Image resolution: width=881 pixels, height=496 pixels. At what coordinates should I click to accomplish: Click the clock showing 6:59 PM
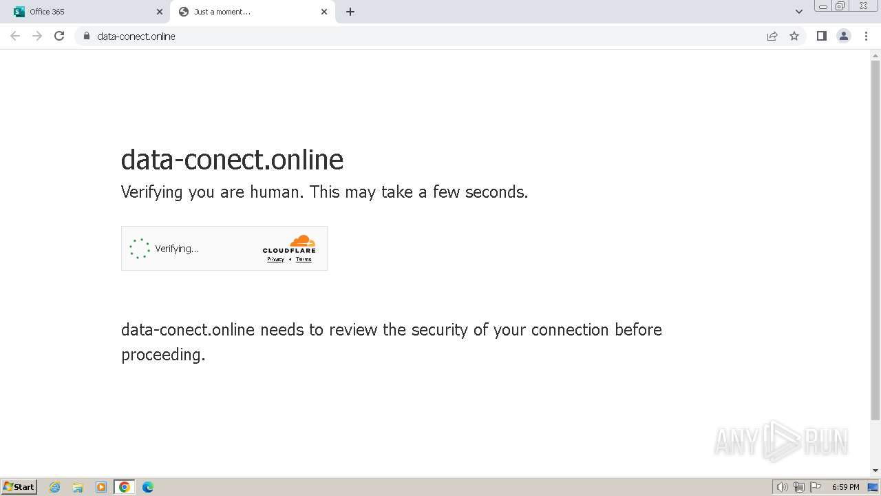pos(845,487)
